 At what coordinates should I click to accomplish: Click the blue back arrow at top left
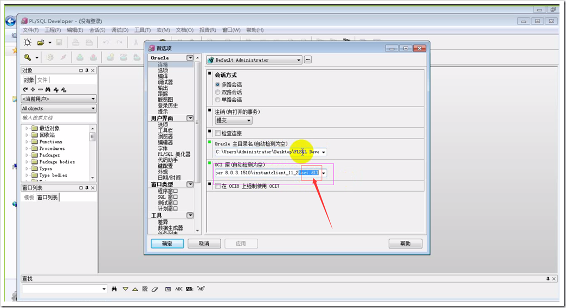click(10, 21)
